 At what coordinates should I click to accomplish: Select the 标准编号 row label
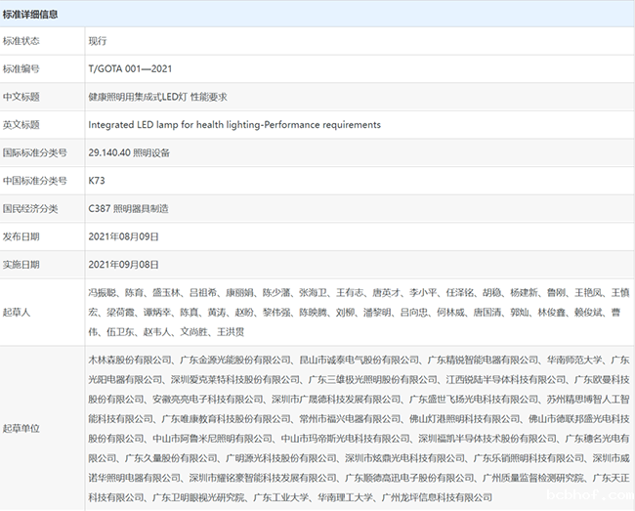coord(21,69)
